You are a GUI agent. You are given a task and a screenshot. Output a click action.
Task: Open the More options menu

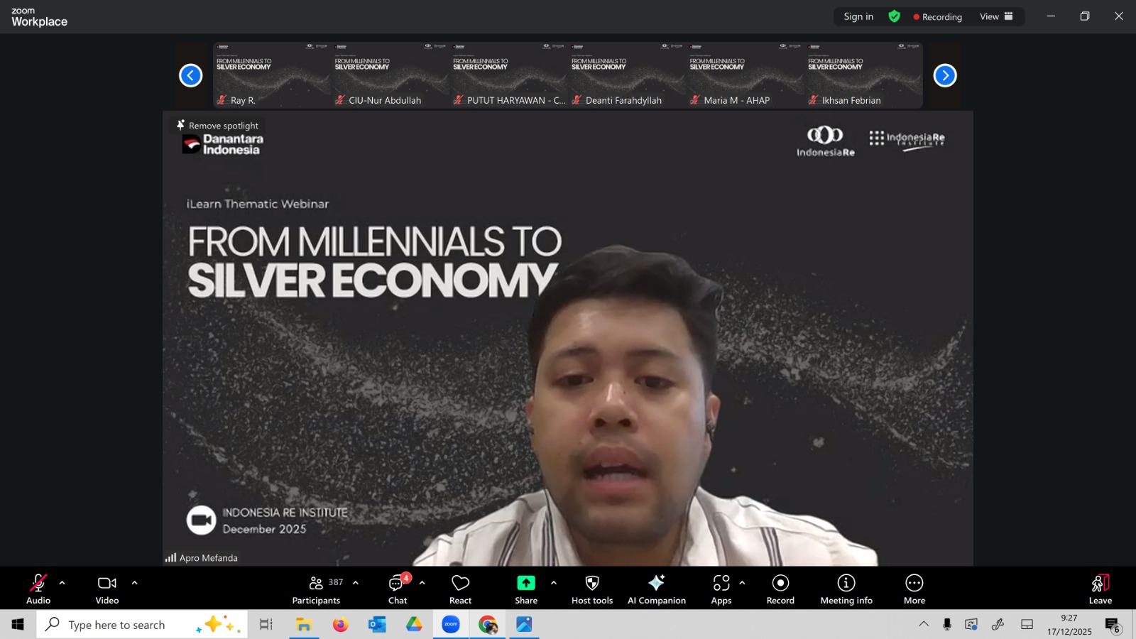914,589
